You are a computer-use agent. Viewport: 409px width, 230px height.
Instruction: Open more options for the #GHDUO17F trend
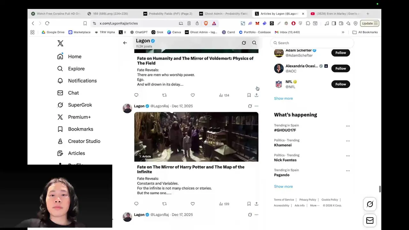[x=348, y=126]
